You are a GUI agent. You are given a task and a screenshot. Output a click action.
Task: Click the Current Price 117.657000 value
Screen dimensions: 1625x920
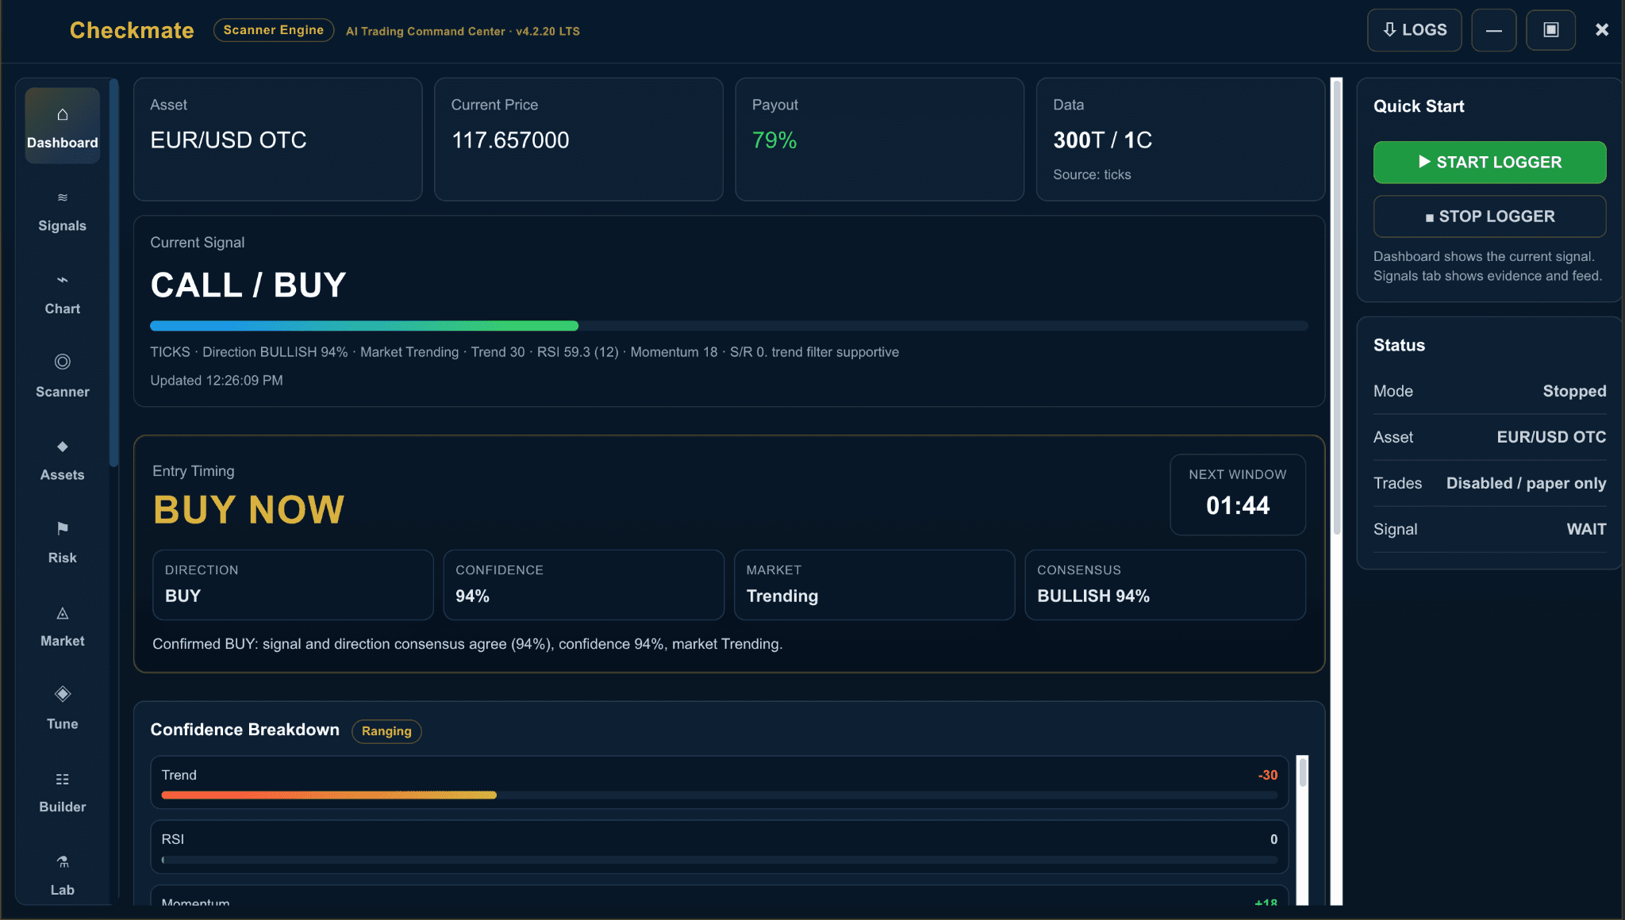coord(510,140)
